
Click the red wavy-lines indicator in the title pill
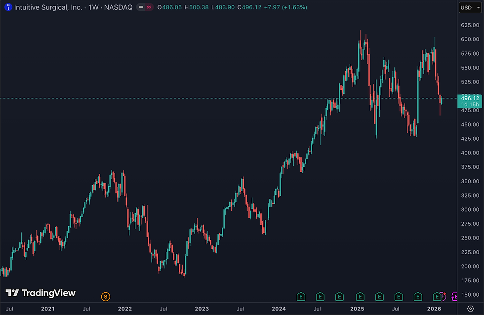tap(149, 7)
